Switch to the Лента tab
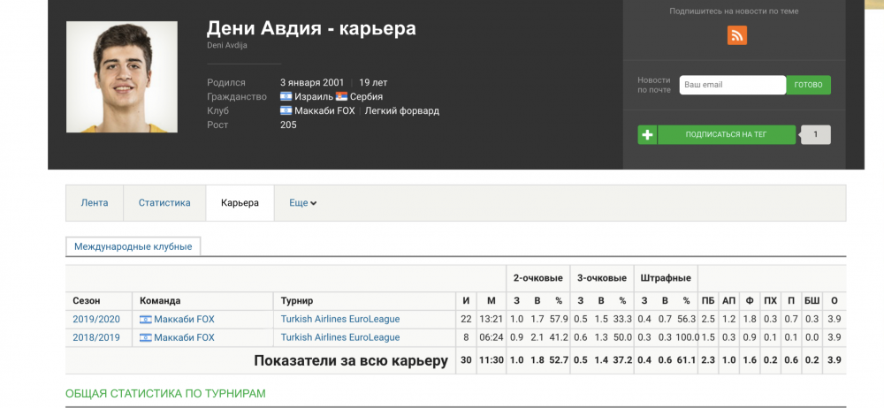884x408 pixels. point(95,203)
